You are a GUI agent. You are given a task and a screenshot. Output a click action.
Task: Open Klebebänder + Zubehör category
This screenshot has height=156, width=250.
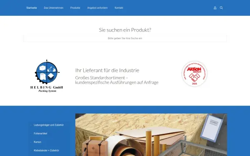[x=46, y=151]
